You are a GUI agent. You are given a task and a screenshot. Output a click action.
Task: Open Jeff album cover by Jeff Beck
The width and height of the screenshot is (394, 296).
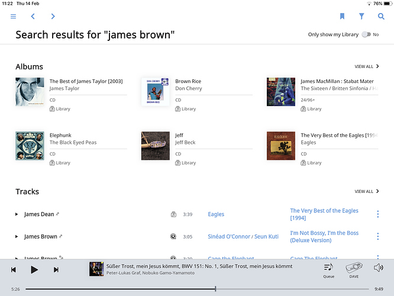155,146
